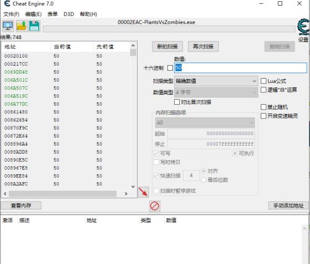The image size is (310, 264).
Task: Click process name 00002EAC-PlantsVsZombies.exe label
Action: (x=156, y=22)
